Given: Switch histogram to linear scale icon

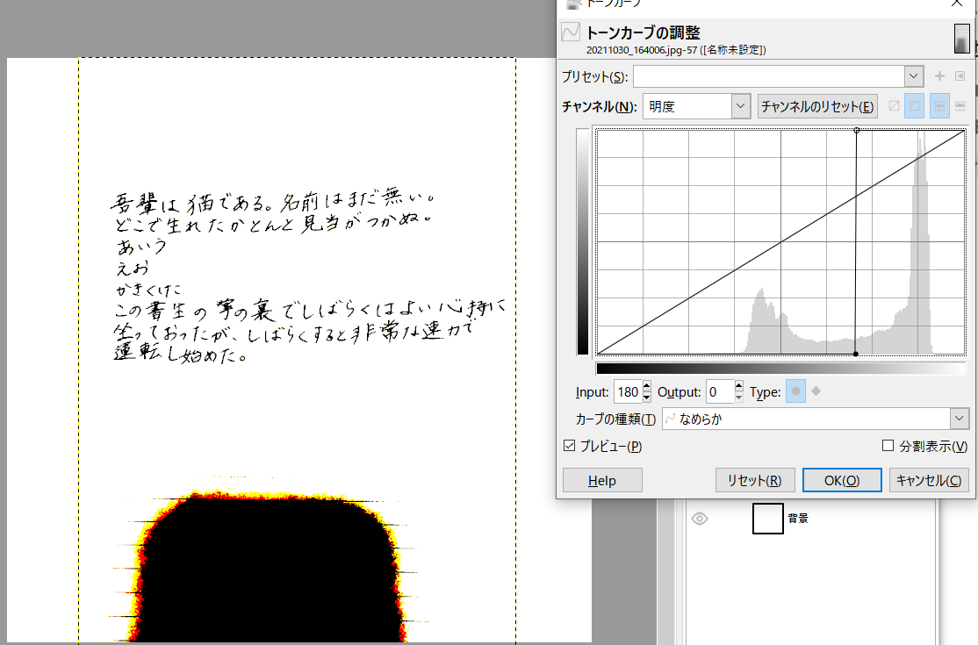Looking at the screenshot, I should [x=939, y=105].
